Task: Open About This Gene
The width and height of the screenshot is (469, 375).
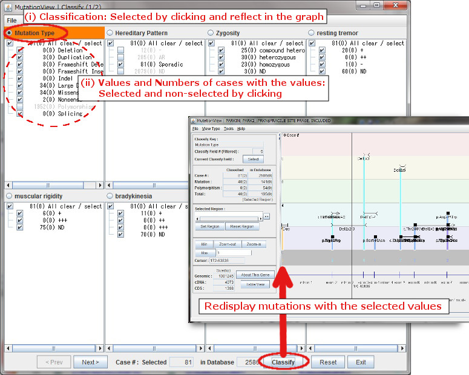Action: point(254,275)
